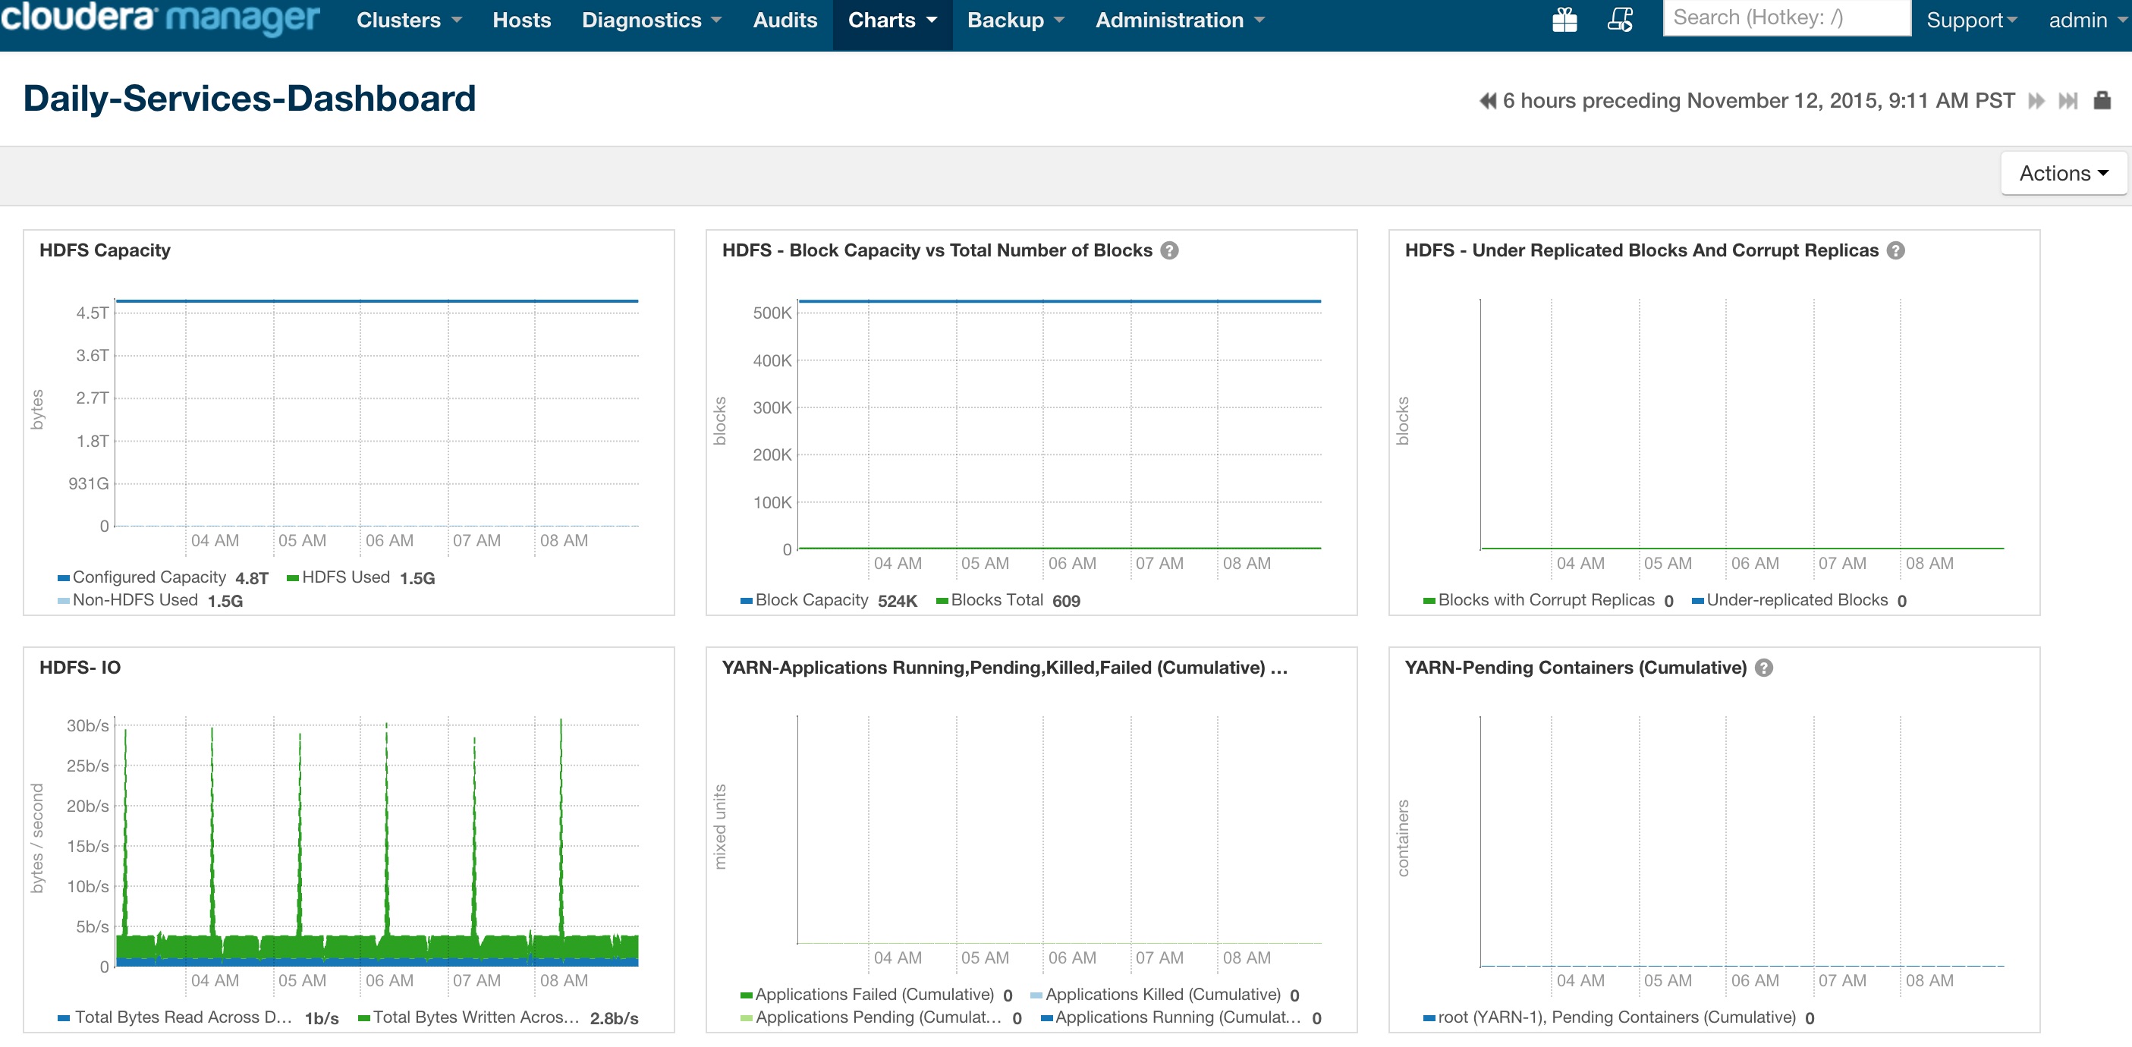2132x1047 pixels.
Task: Open the running commands icon
Action: click(1620, 19)
